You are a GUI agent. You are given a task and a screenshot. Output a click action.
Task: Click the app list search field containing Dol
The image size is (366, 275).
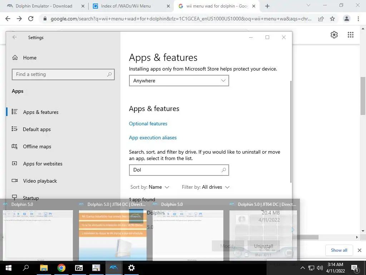[179, 170]
